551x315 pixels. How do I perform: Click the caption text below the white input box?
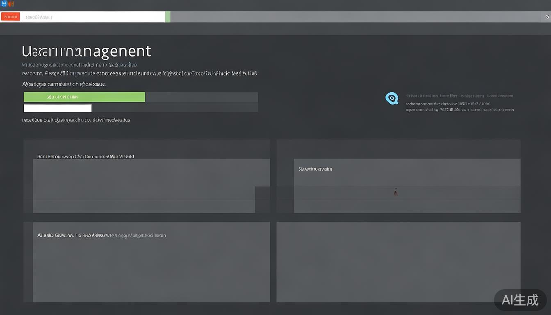[76, 120]
